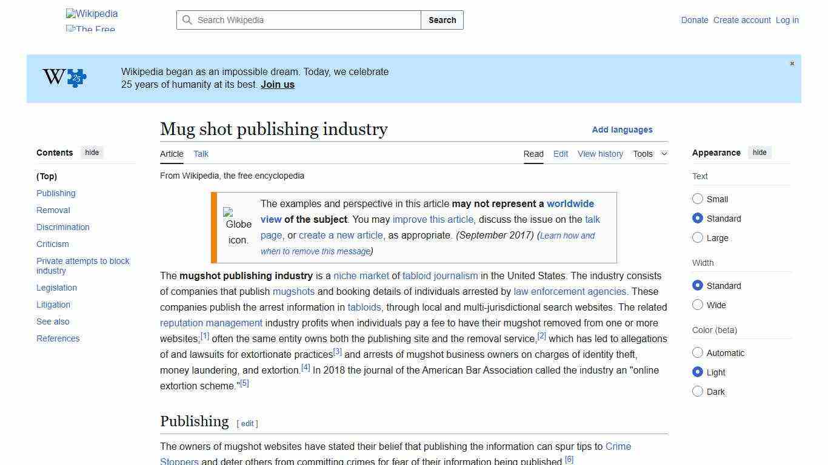This screenshot has height=465, width=828.
Task: Click Add languages
Action: [622, 130]
